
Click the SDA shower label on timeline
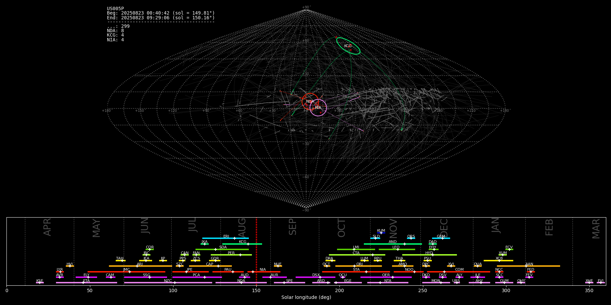click(x=223, y=247)
